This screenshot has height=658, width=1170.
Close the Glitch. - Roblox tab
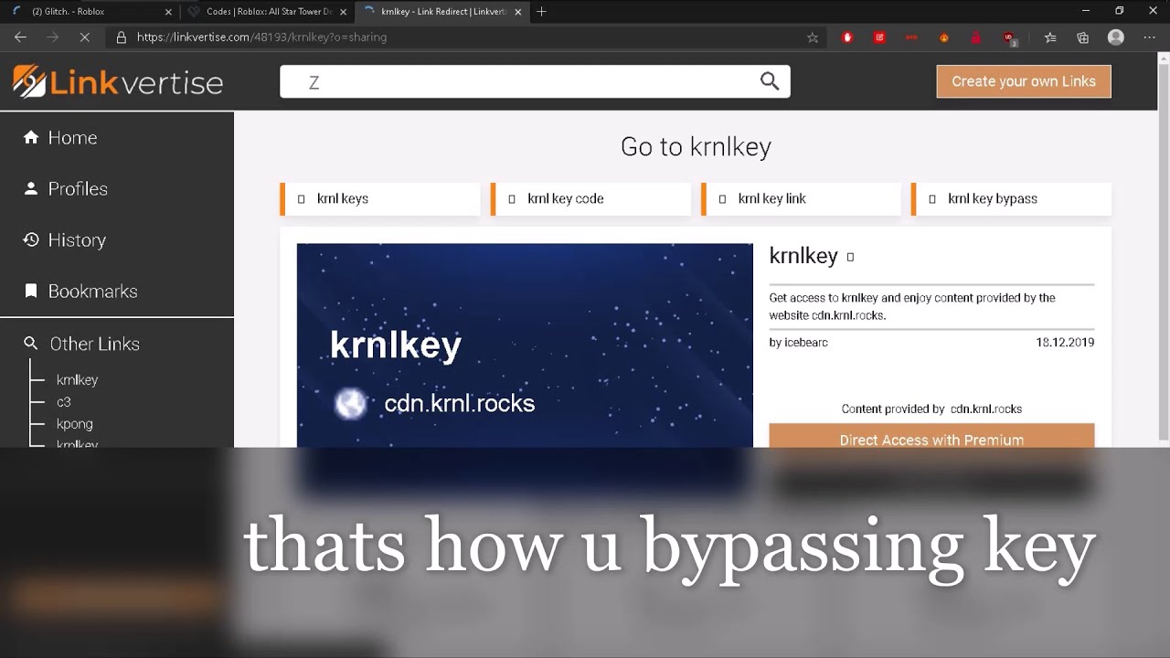point(167,12)
